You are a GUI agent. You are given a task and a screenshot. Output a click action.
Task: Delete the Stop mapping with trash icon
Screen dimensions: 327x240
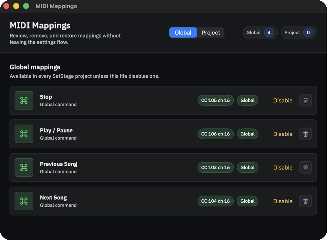point(305,100)
